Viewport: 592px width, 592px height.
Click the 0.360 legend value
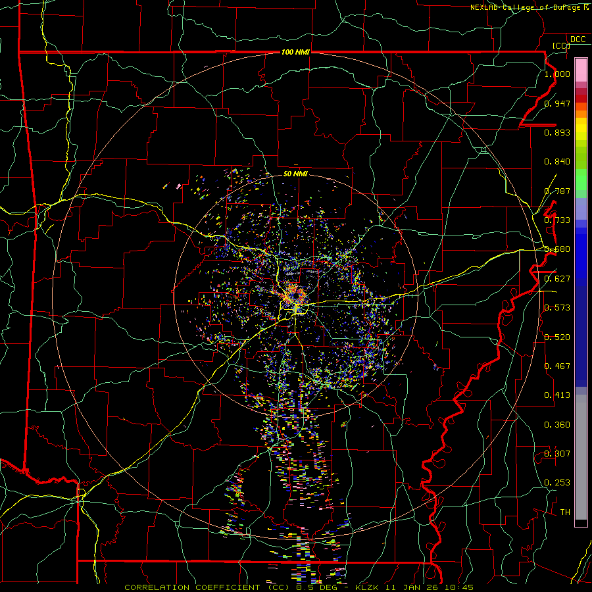[x=557, y=425]
